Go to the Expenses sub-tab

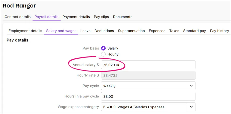pyautogui.click(x=157, y=31)
